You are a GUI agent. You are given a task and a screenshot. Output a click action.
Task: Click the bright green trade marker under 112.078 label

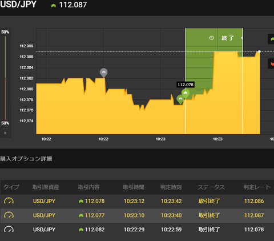pos(186,94)
